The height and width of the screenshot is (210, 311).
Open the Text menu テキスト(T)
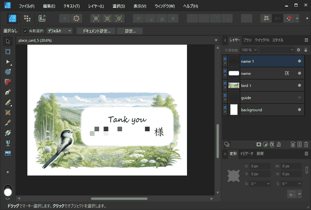point(71,6)
